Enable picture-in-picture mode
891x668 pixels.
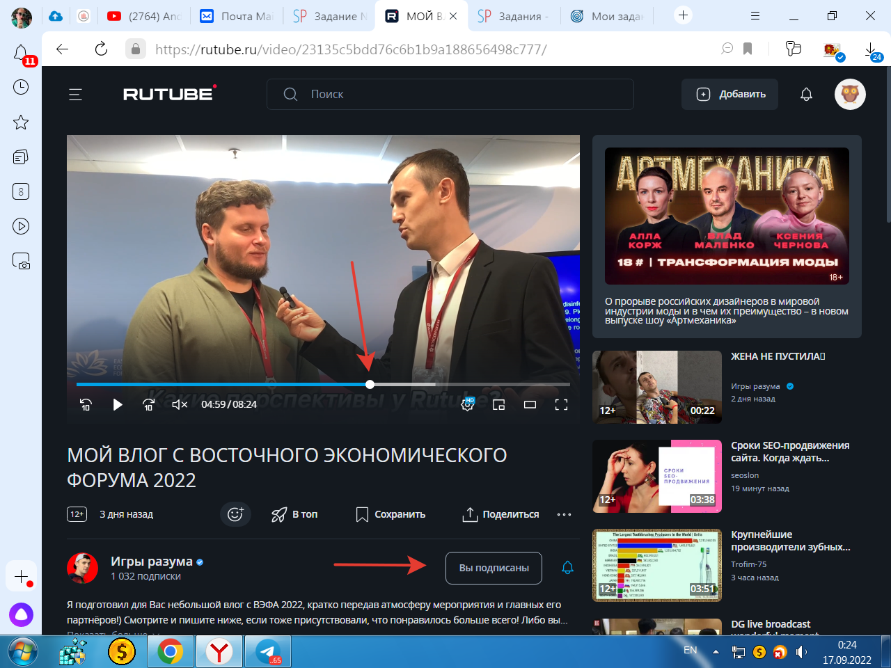tap(498, 404)
